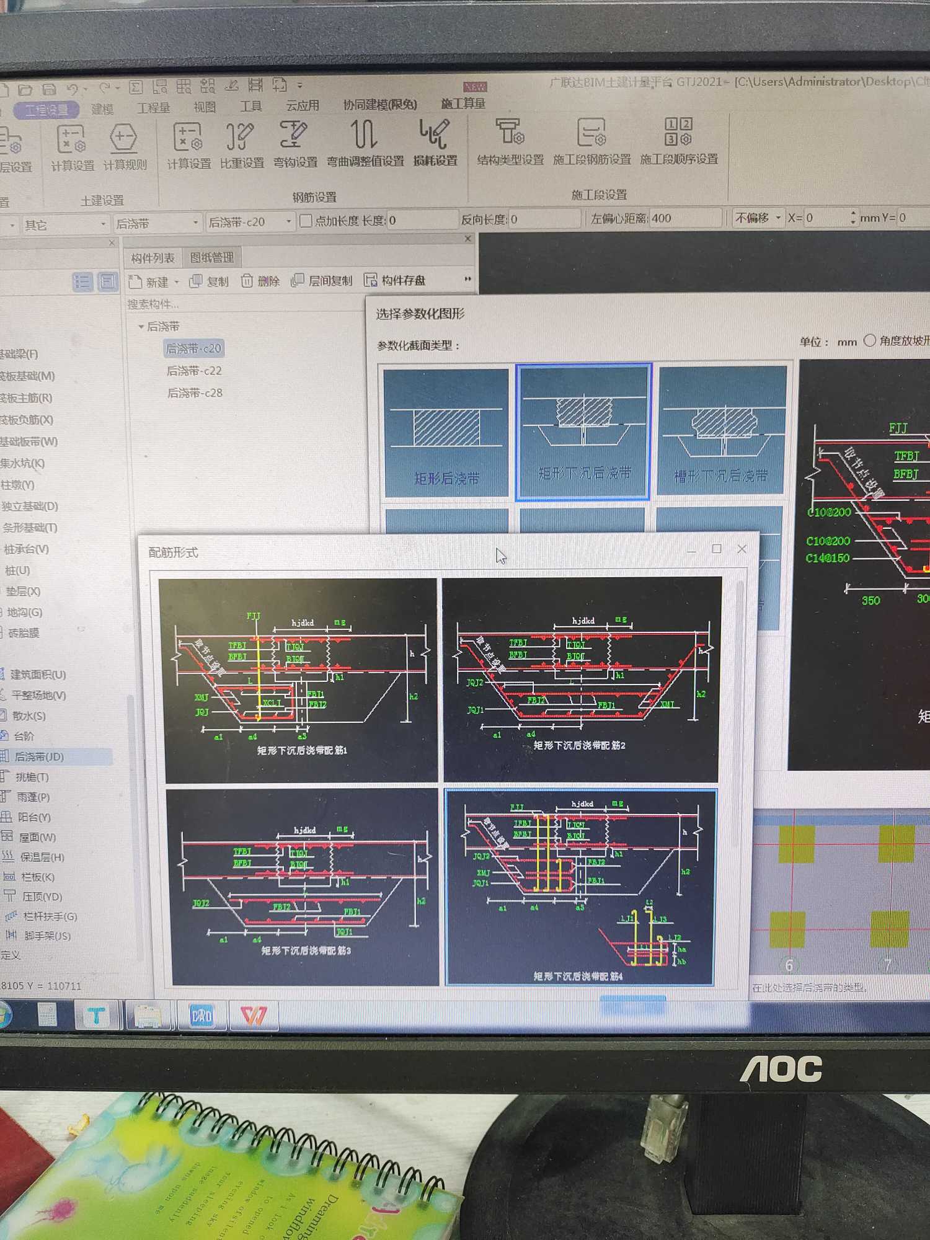Click the save icon in the quick access bar
The height and width of the screenshot is (1240, 930).
coord(49,89)
